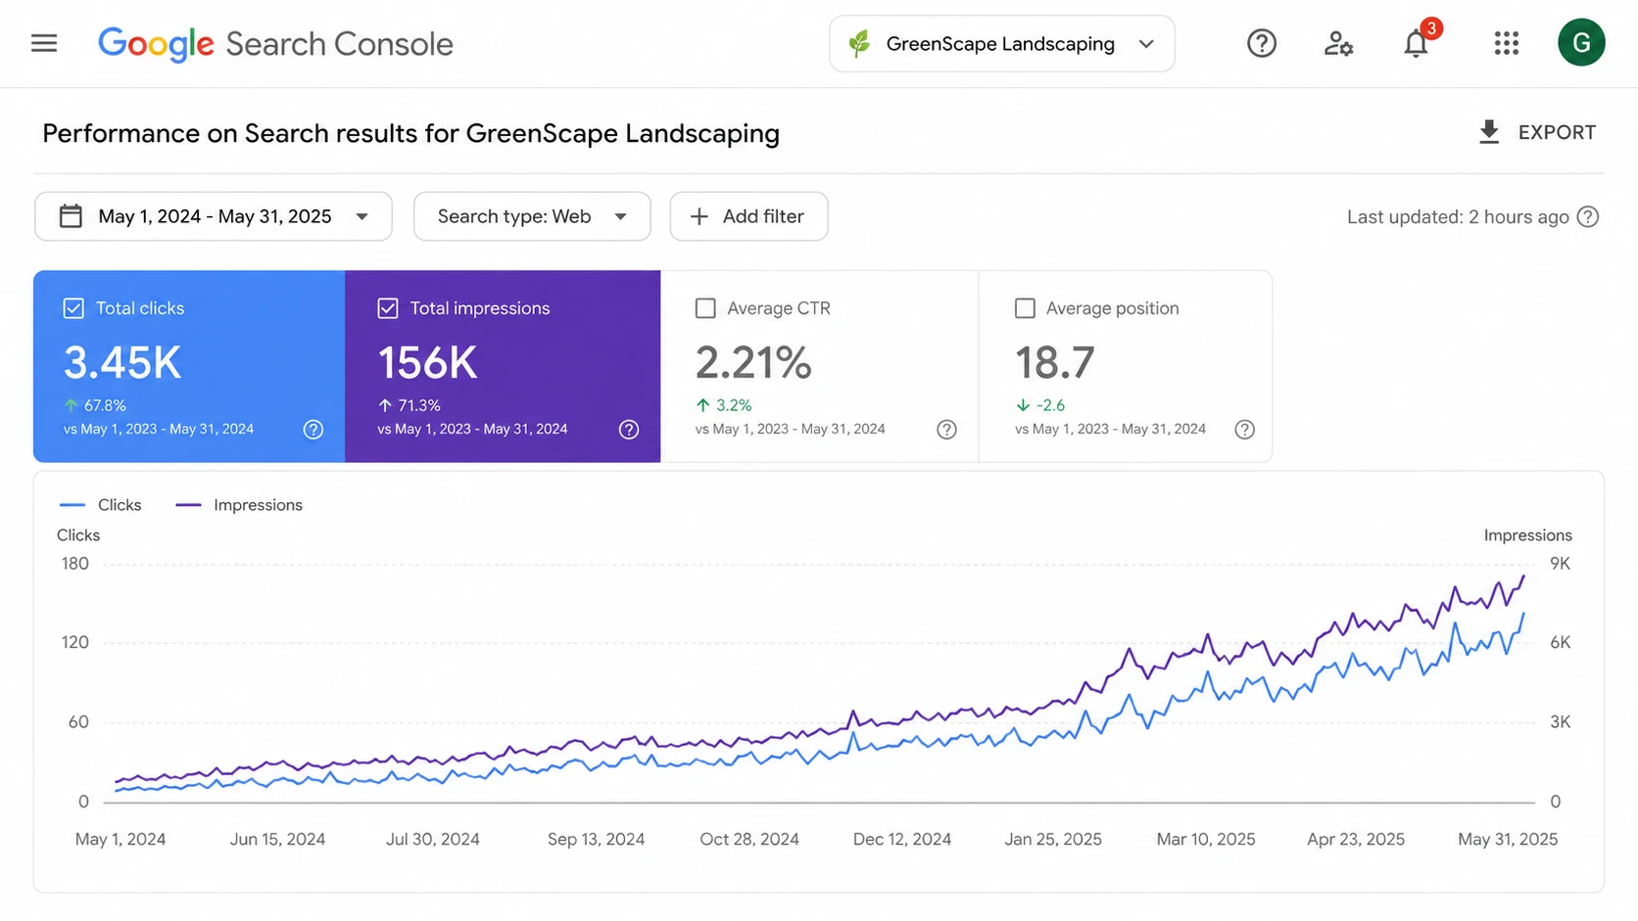Image resolution: width=1638 pixels, height=921 pixels.
Task: Click help icon on Total clicks card
Action: [x=313, y=430]
